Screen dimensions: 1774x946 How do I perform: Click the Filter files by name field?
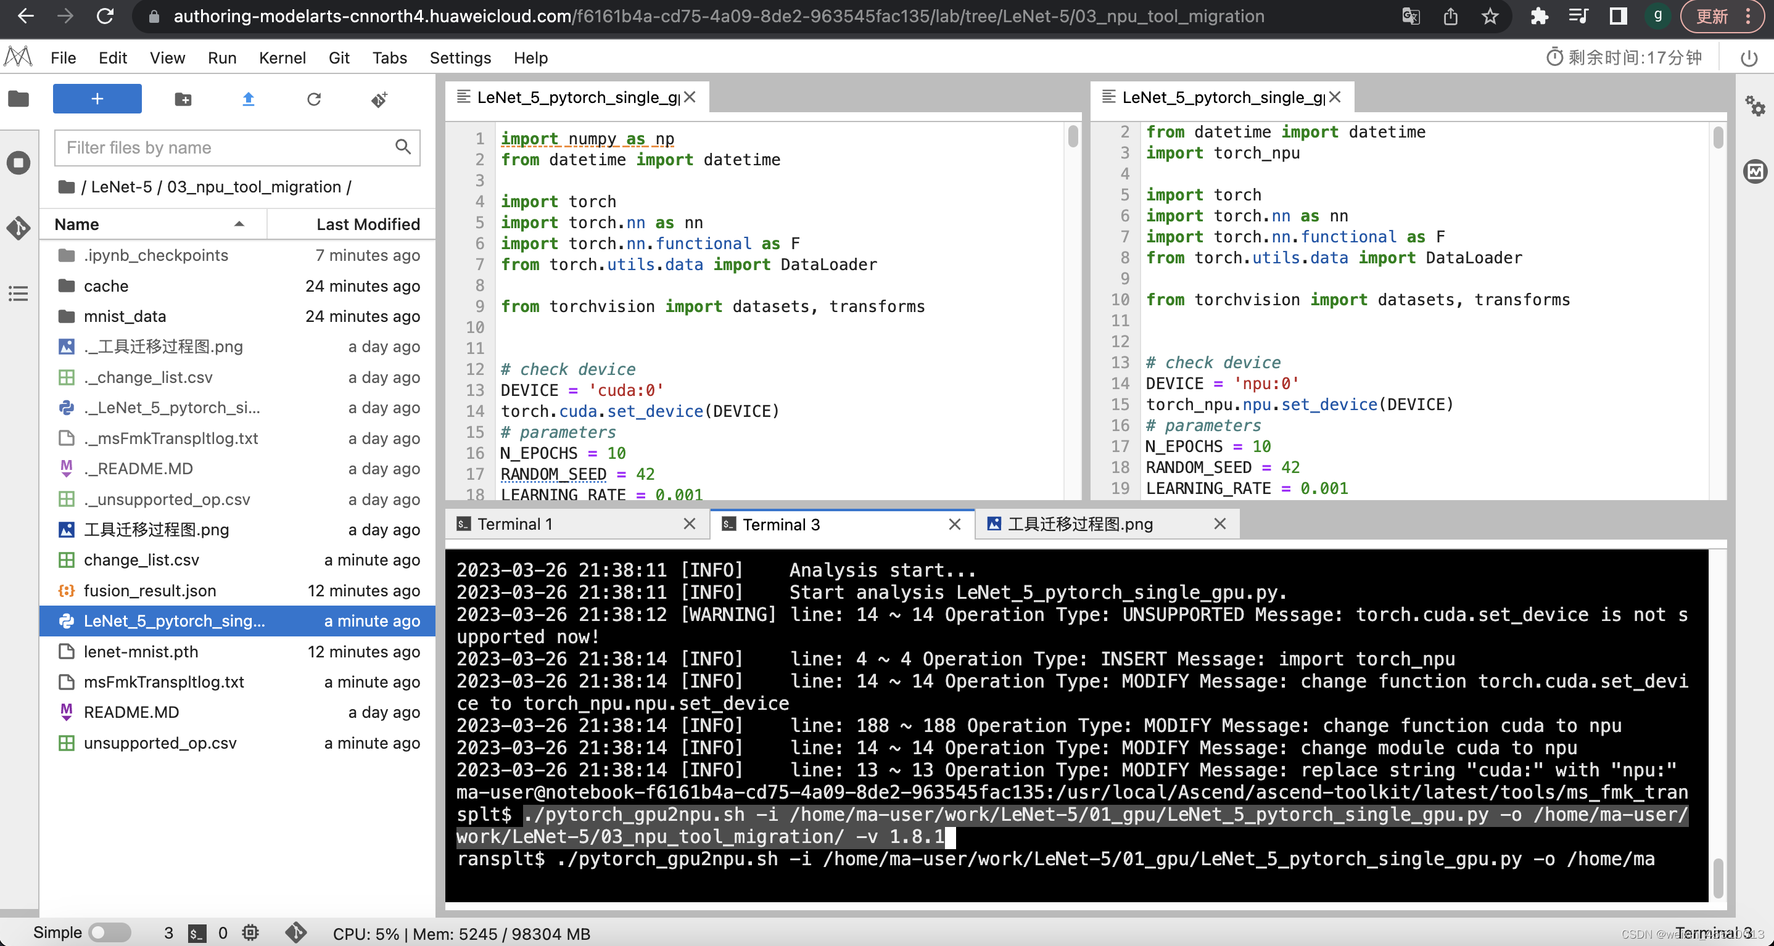[227, 147]
